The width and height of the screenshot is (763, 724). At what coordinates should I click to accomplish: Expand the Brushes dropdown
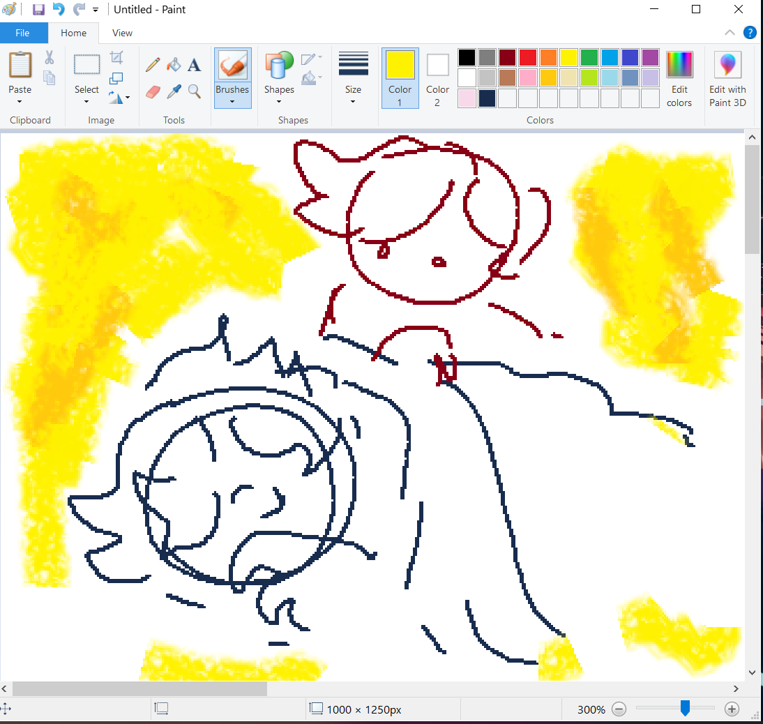click(x=232, y=101)
